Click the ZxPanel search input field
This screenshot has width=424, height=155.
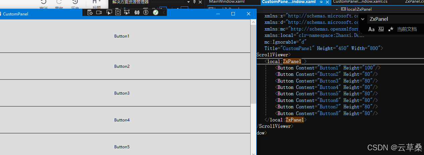(395, 19)
